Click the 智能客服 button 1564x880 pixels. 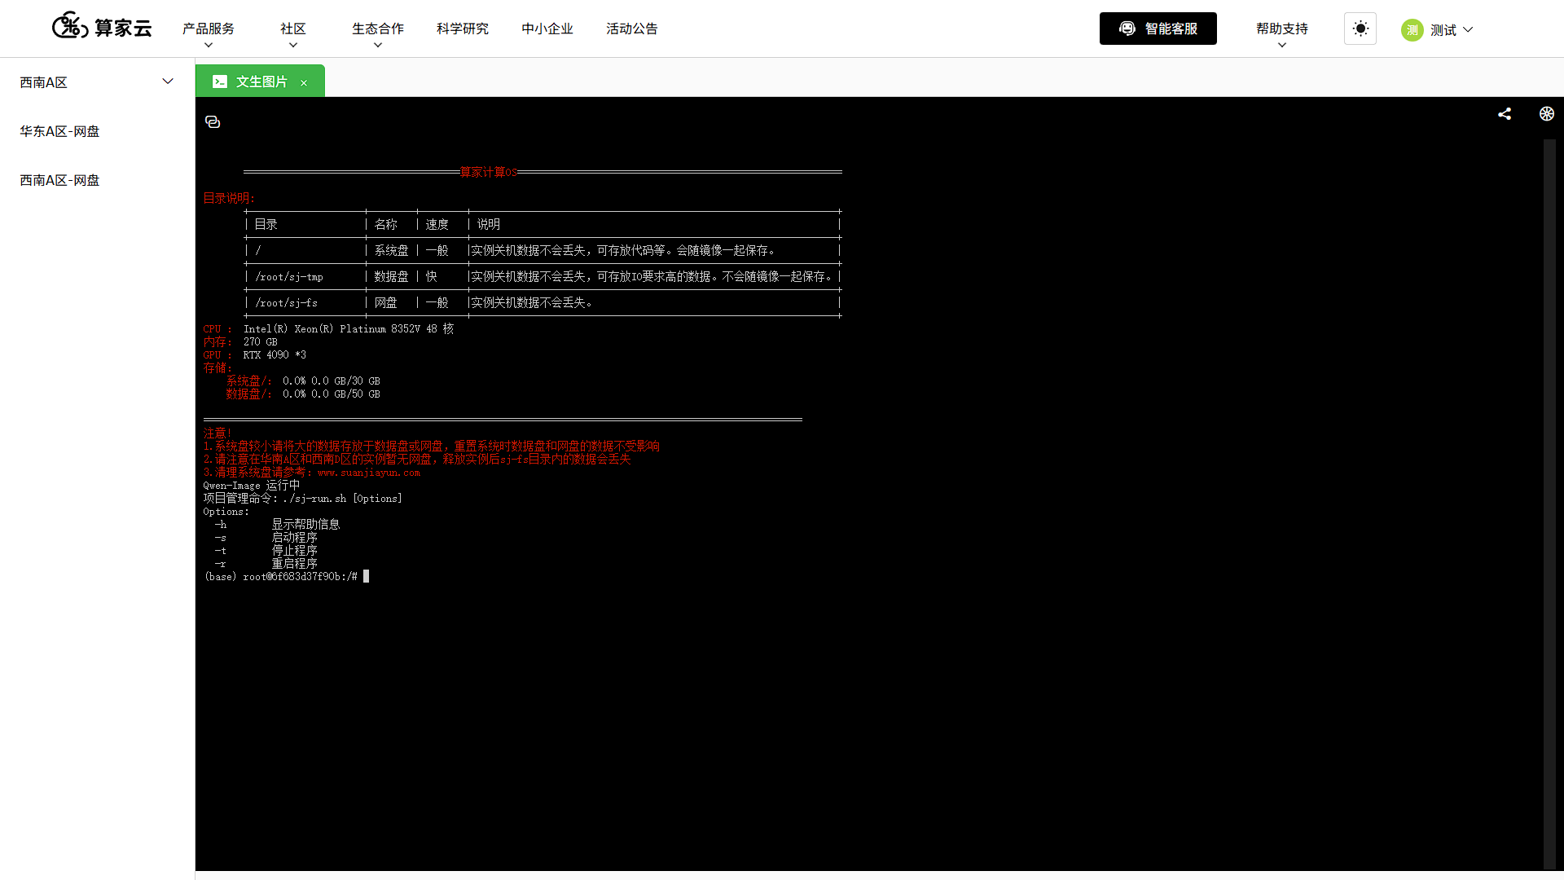tap(1158, 29)
